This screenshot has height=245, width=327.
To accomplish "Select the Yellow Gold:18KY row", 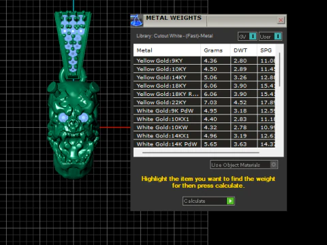I will pos(204,86).
